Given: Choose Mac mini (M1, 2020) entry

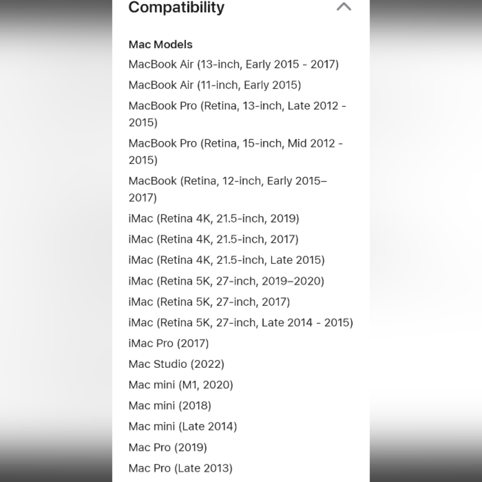Looking at the screenshot, I should [x=181, y=385].
